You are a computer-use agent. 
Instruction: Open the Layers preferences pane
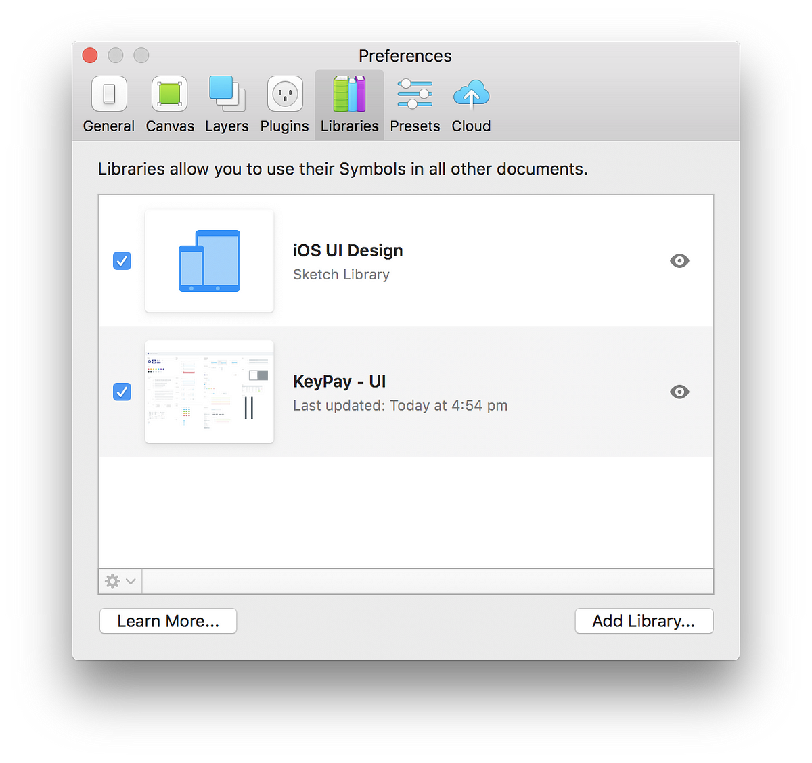coord(227,105)
